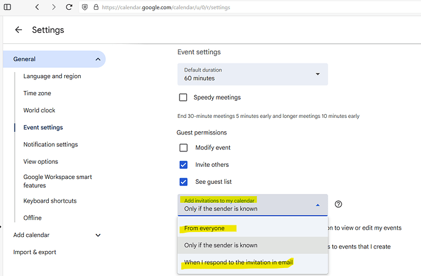421x276 pixels.
Task: Click the browser URL address field
Action: [x=244, y=7]
